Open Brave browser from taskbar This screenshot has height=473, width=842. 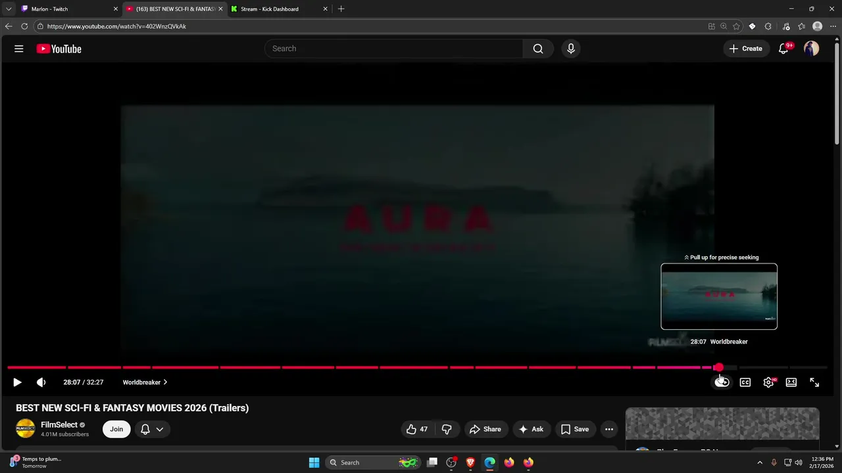[470, 462]
